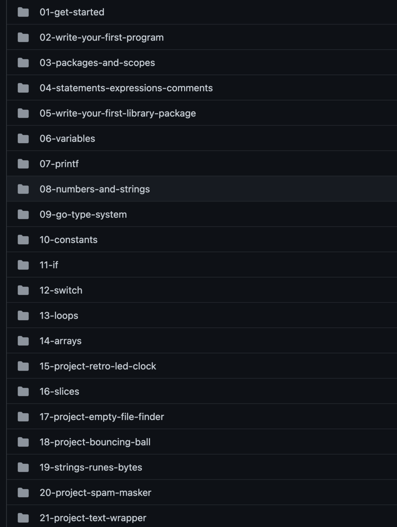The height and width of the screenshot is (527, 397).
Task: Click folder icon beside 09-go-type-system
Action: pyautogui.click(x=23, y=214)
